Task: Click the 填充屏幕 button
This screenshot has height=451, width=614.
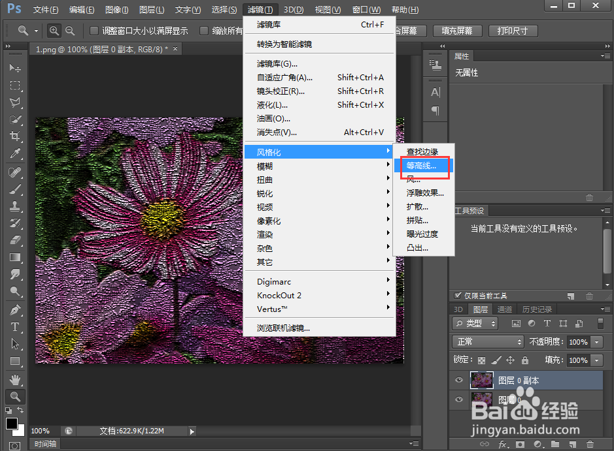Action: point(457,31)
